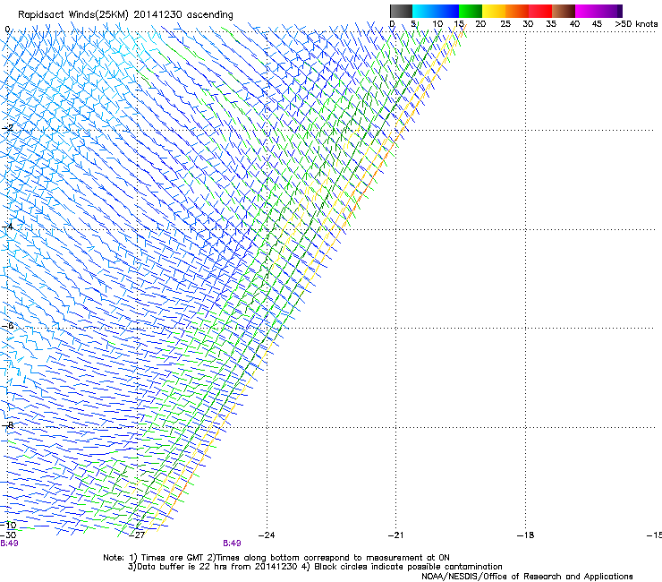Screen dimensions: 662x582
Task: Click the '25' label on the color scale
Action: click(505, 24)
